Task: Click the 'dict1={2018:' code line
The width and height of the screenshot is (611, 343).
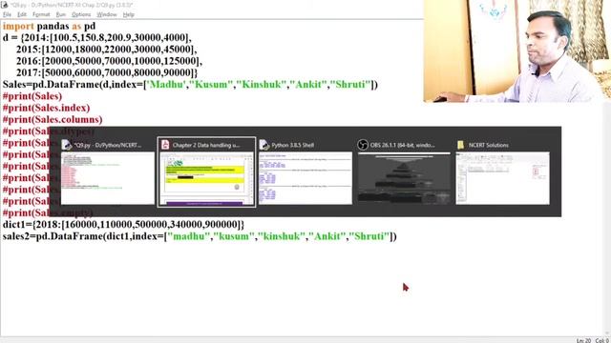Action: pyautogui.click(x=123, y=225)
